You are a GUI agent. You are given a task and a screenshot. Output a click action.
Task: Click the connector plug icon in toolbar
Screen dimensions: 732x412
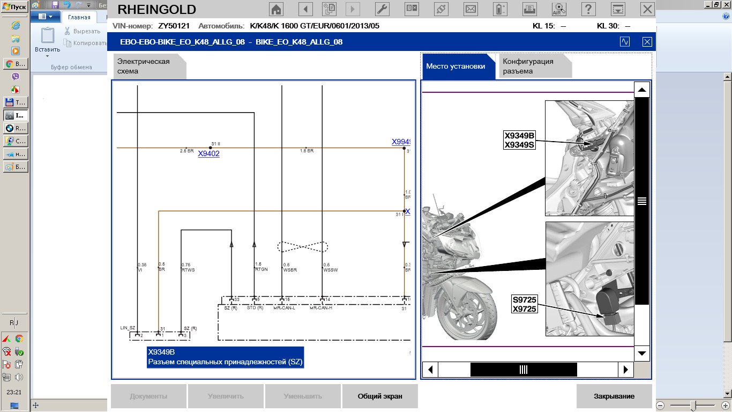[442, 9]
